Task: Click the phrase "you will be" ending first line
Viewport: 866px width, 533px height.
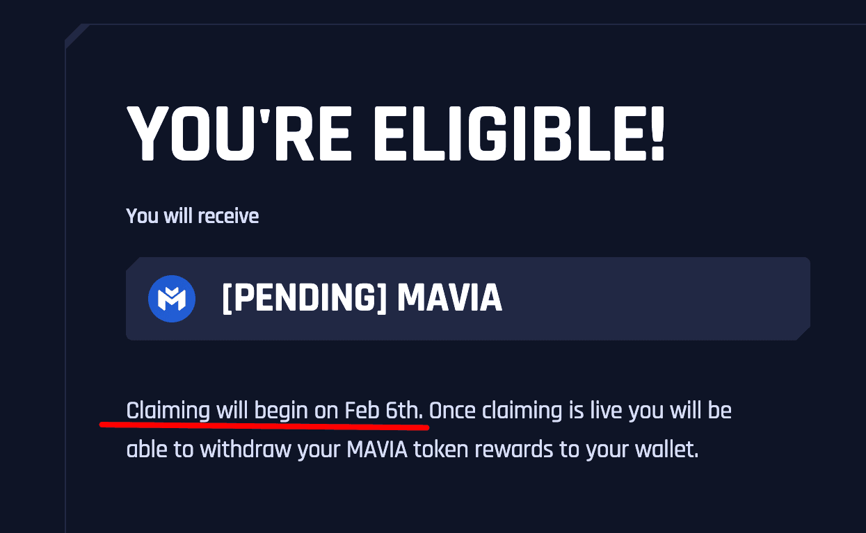Action: [x=680, y=411]
